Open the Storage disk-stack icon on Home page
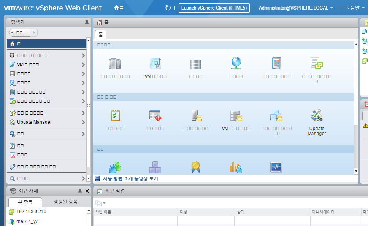This screenshot has height=226, width=368. [x=196, y=64]
